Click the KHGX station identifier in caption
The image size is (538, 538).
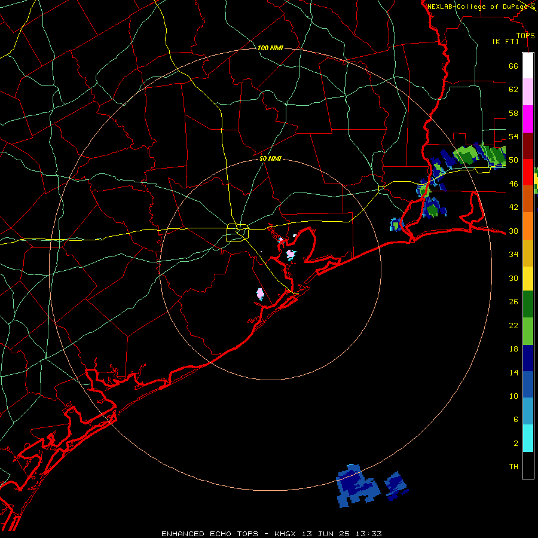coord(285,534)
